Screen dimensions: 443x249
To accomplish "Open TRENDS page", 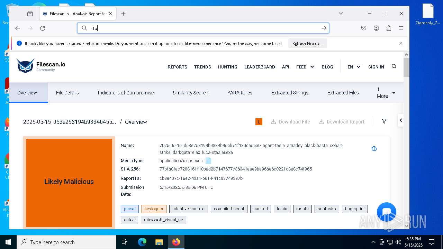I will pos(202,67).
